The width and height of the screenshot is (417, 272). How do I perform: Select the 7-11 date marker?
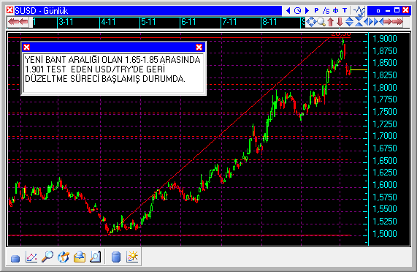pos(229,22)
